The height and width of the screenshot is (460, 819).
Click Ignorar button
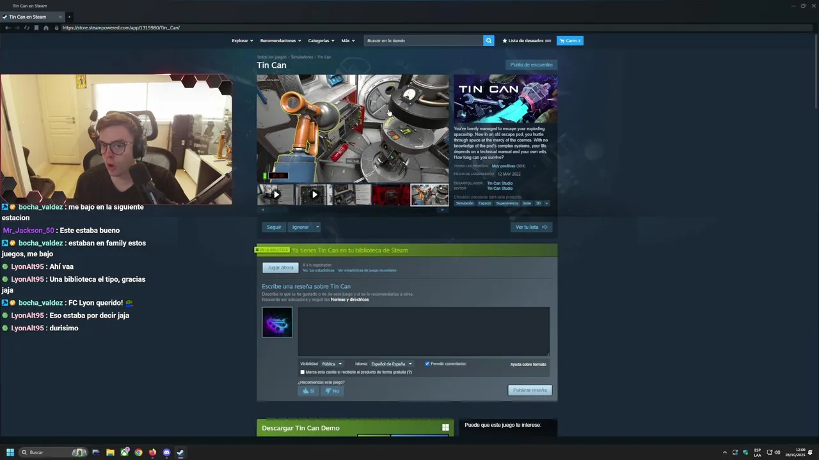coord(300,227)
